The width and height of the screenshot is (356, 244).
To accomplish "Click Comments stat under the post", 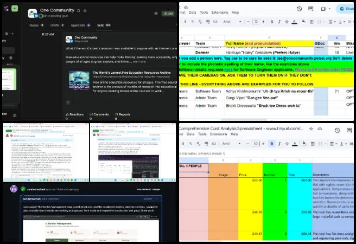I will (99, 114).
